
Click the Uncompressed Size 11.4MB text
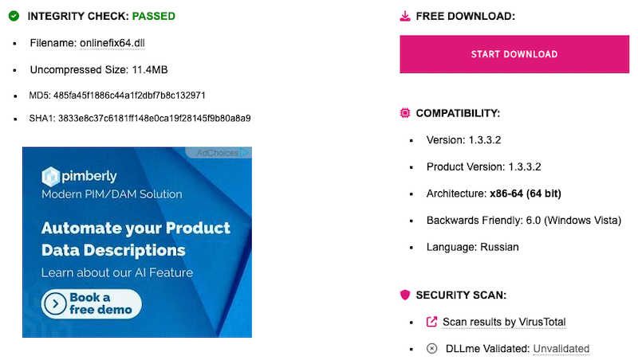pos(99,69)
